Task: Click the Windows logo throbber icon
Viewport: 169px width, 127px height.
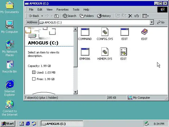Action: click(162, 10)
